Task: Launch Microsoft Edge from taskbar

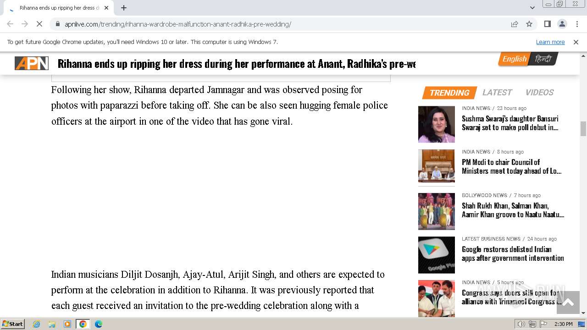Action: click(98, 324)
